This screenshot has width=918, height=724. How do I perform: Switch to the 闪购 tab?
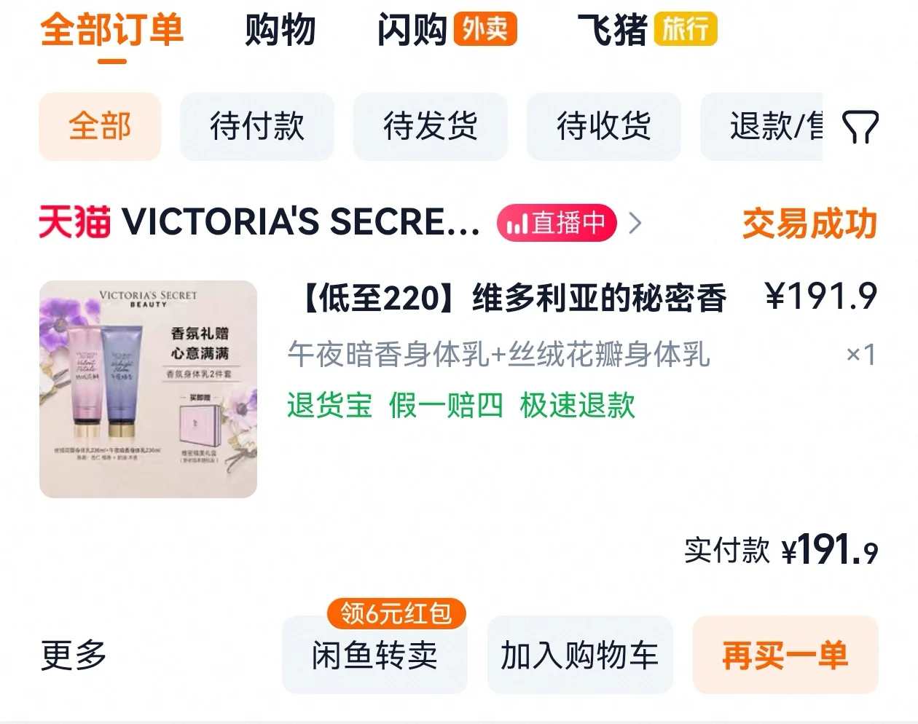pyautogui.click(x=412, y=30)
